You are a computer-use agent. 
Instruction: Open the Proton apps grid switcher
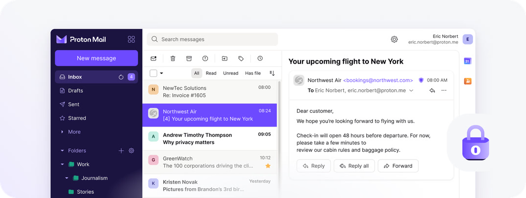click(131, 39)
